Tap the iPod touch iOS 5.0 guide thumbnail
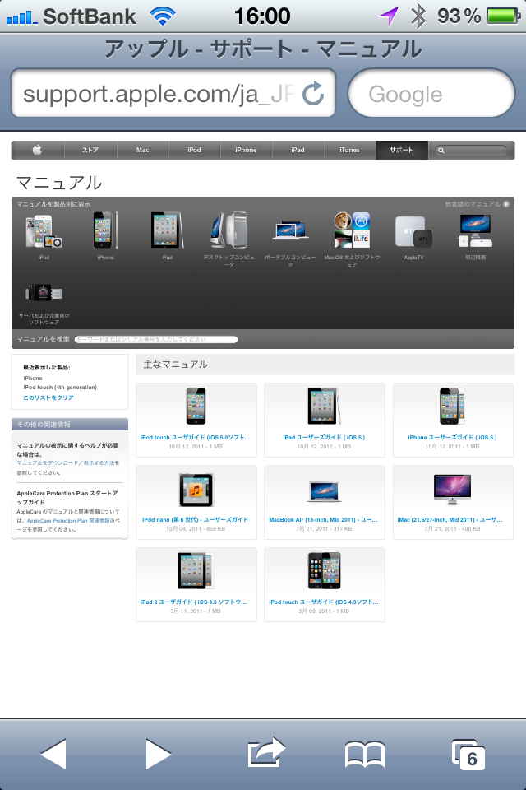Image resolution: width=526 pixels, height=790 pixels. [x=196, y=406]
